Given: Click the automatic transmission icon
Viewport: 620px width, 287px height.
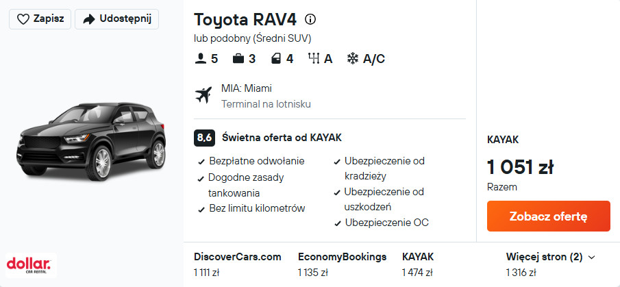Looking at the screenshot, I should click(314, 59).
